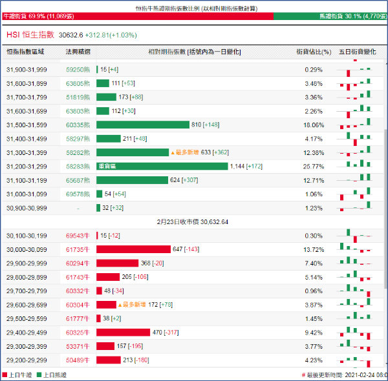
Task: Click range cell 30,100-30,199
Action: pos(27,236)
